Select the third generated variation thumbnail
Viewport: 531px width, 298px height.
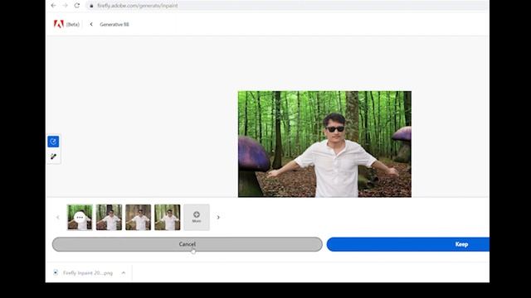[x=139, y=217]
